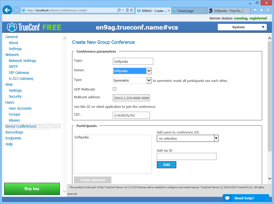This screenshot has height=204, width=274.
Task: Open Endpoints link
Action: 13,138
